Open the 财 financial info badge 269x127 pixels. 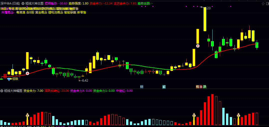click(142, 87)
